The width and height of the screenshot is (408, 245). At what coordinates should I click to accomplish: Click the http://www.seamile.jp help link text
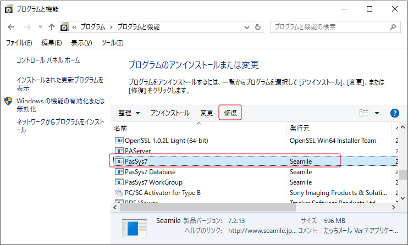click(x=262, y=231)
